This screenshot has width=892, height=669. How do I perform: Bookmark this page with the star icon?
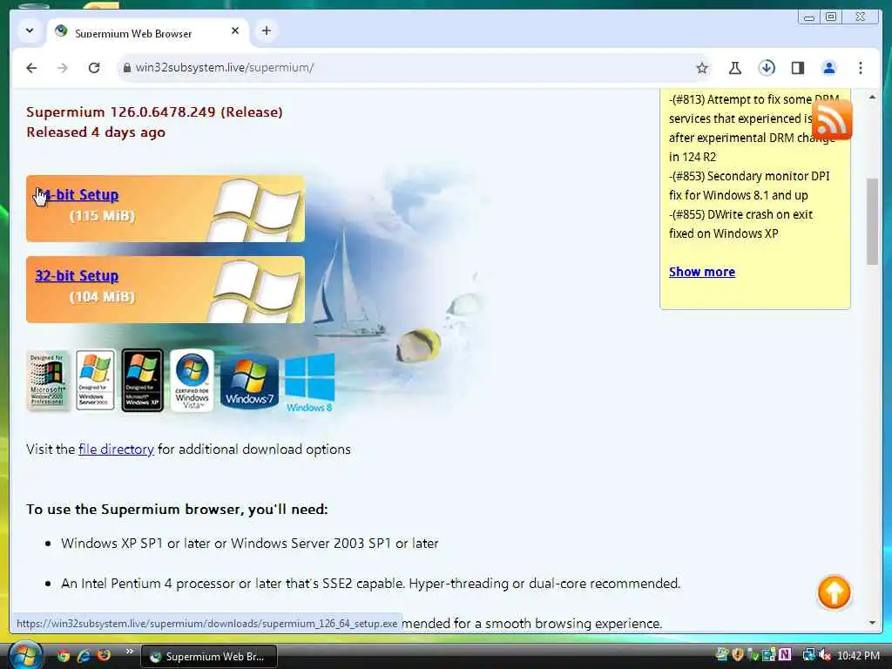click(702, 68)
